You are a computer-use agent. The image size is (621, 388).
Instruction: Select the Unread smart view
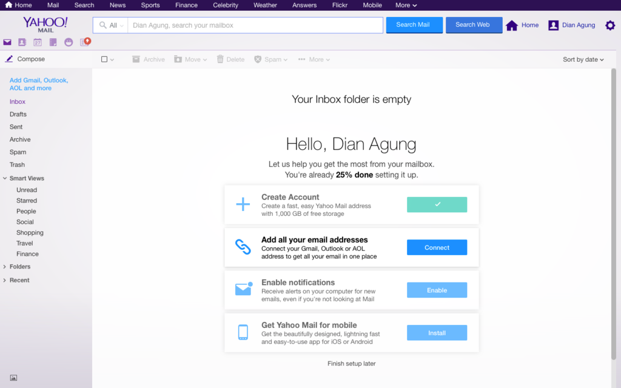click(x=27, y=190)
